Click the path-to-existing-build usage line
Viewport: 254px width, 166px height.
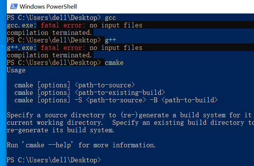pos(90,93)
